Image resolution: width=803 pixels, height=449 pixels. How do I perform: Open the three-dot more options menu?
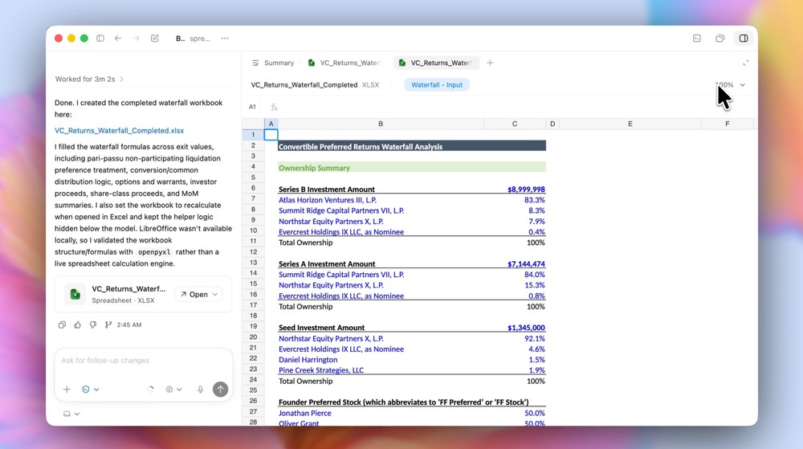225,39
